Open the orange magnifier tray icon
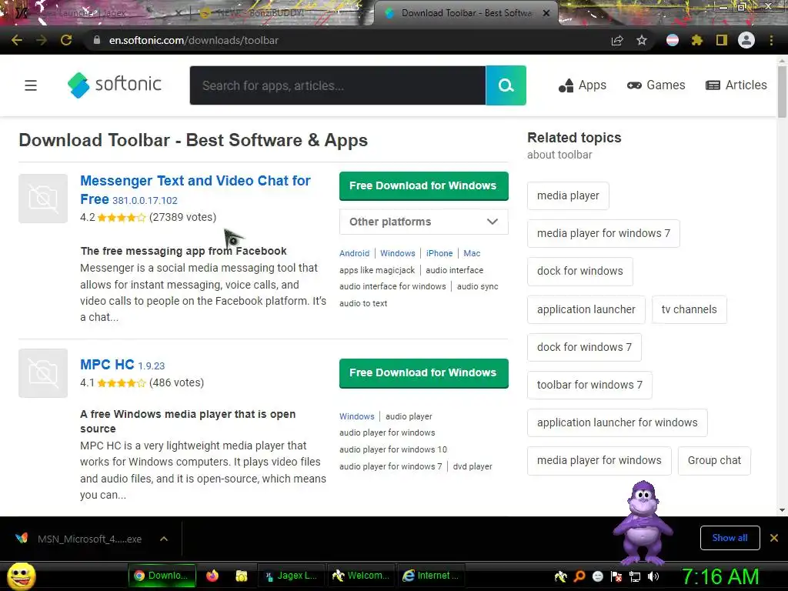The image size is (788, 591). pyautogui.click(x=579, y=576)
